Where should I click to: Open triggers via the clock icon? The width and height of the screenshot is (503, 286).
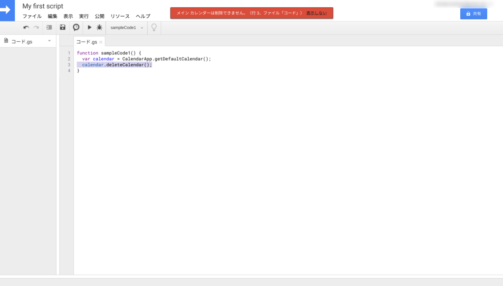pyautogui.click(x=76, y=27)
